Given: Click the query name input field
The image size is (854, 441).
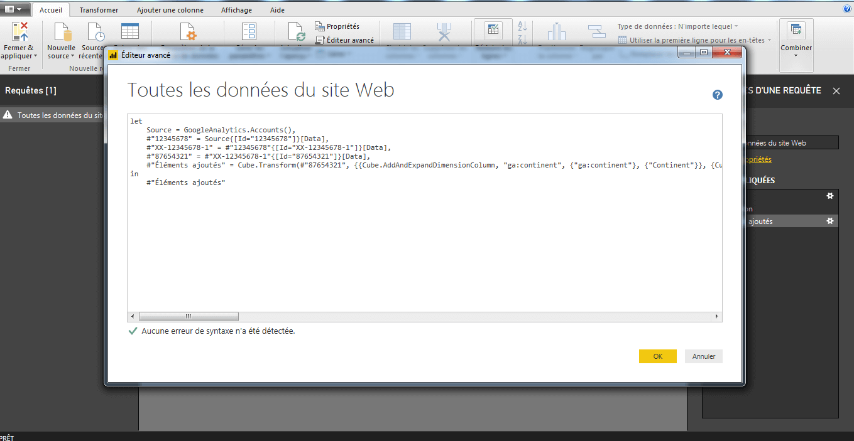Looking at the screenshot, I should 791,143.
